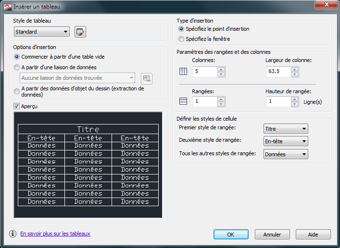Increase Largeur de colonne with up arrow
The width and height of the screenshot is (340, 248).
click(x=294, y=69)
